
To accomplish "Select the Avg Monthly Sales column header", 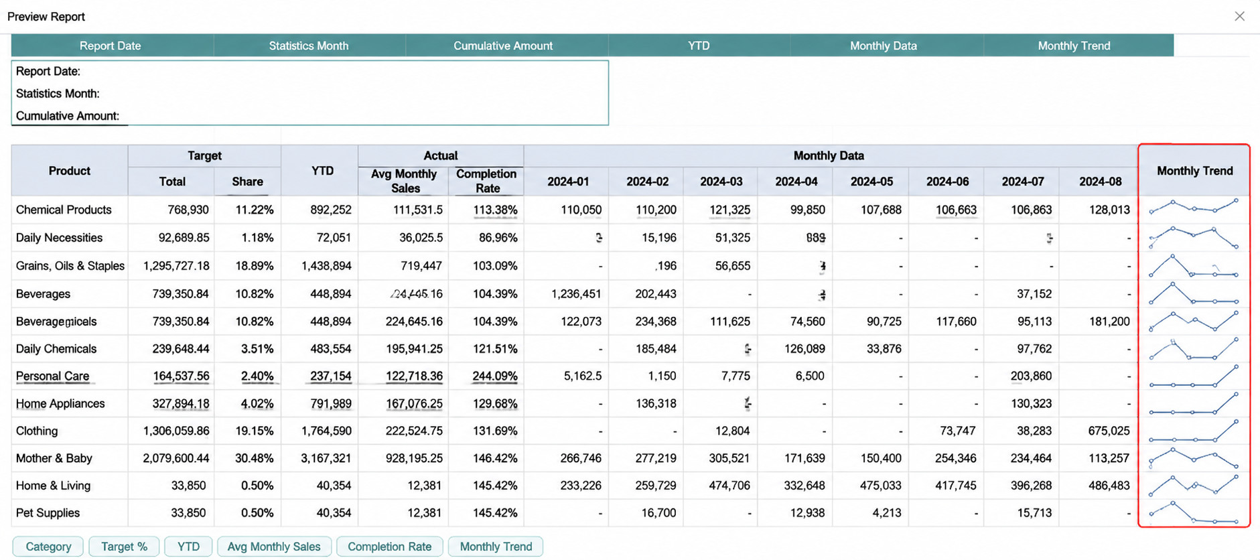I will 404,182.
